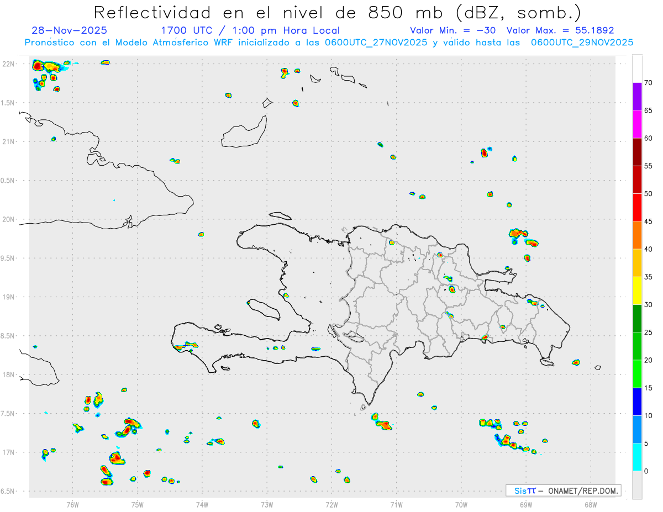This screenshot has height=512, width=663.
Task: Pick the dark blue 10–15 dBZ colorbar segment
Action: [x=637, y=402]
